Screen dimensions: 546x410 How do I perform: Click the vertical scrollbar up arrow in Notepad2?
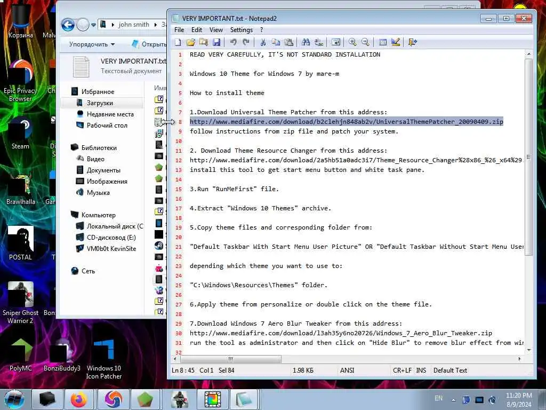pos(528,54)
